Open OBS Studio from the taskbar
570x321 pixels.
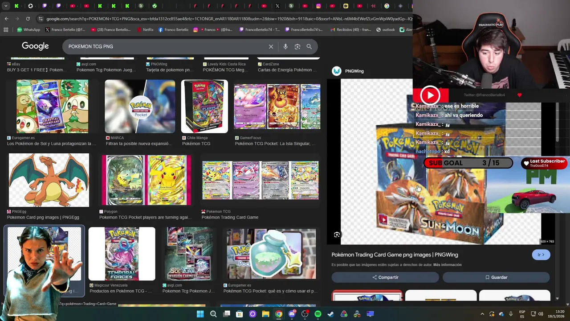(x=305, y=314)
